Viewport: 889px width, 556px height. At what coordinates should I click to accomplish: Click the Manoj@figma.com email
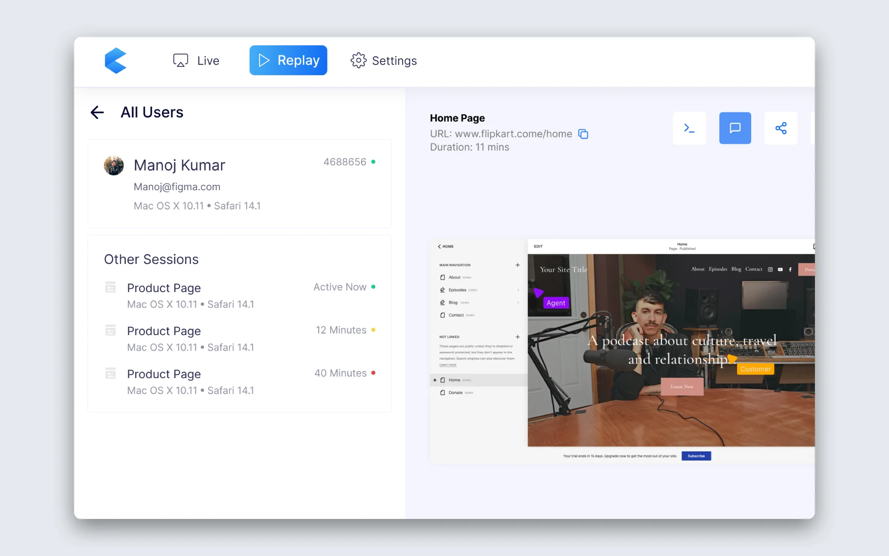(177, 187)
